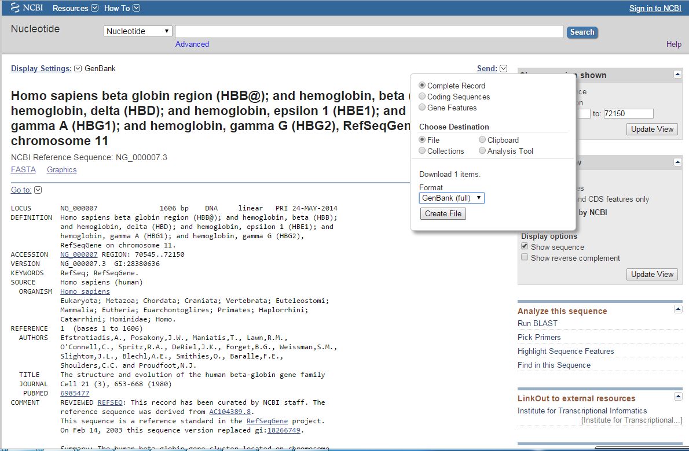Toggle Show reverse complement checkbox
The height and width of the screenshot is (451, 689).
coord(525,257)
